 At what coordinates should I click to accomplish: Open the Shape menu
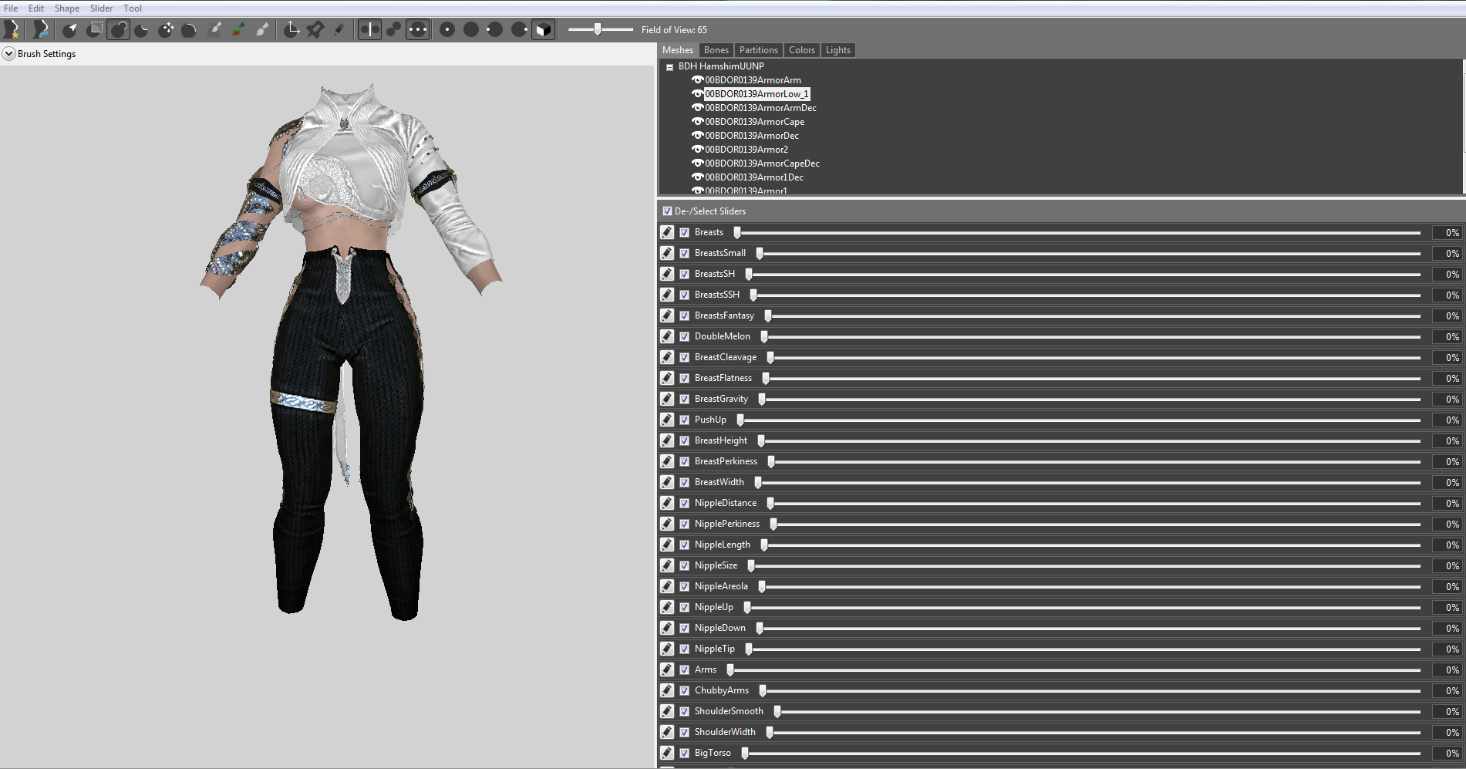[67, 8]
